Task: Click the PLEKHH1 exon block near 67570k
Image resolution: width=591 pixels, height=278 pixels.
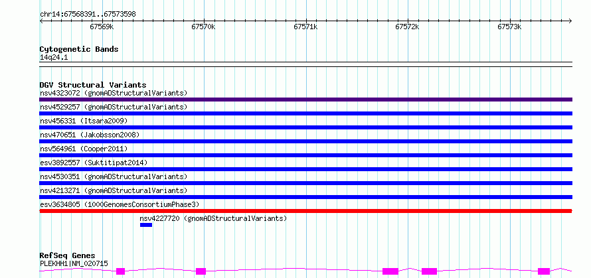Action: [201, 271]
